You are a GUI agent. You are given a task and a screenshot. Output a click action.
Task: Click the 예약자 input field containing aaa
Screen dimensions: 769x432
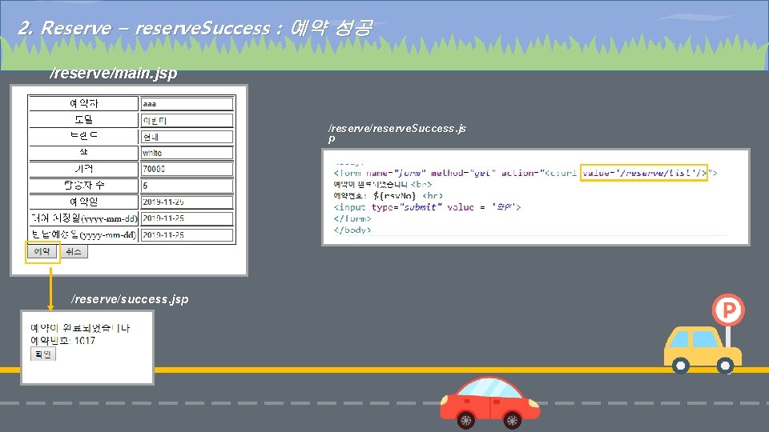click(x=187, y=104)
